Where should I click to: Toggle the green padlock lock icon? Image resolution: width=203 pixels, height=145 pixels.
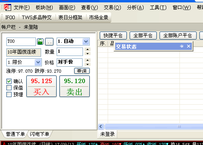[40, 42]
